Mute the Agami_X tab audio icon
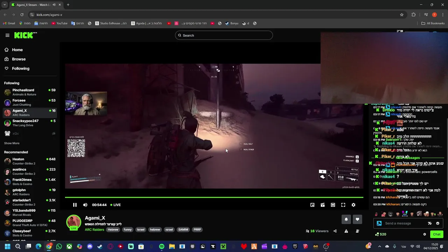This screenshot has width=448, height=252. pyautogui.click(x=54, y=5)
